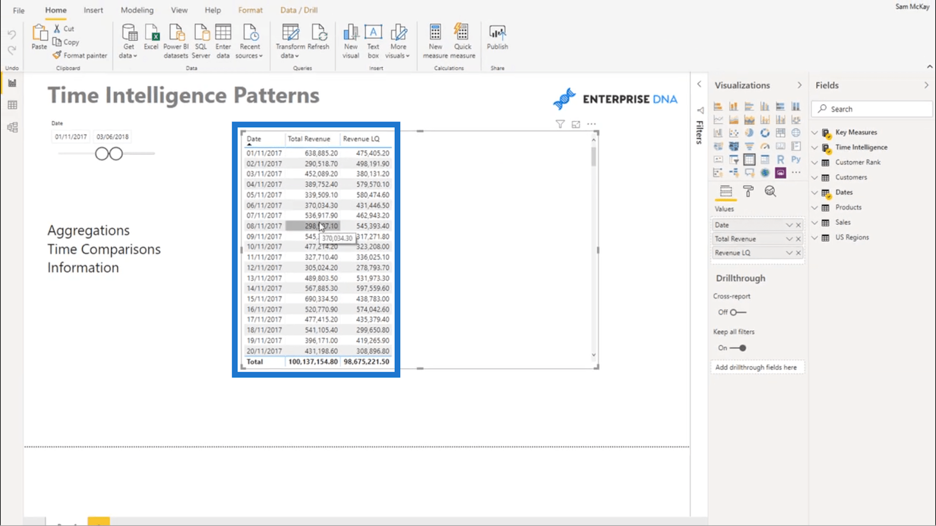Click the Fields Search box
936x526 pixels.
coord(872,109)
